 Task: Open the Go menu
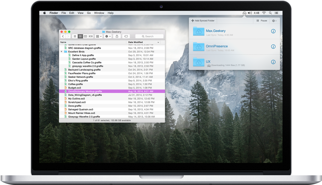click(x=89, y=13)
